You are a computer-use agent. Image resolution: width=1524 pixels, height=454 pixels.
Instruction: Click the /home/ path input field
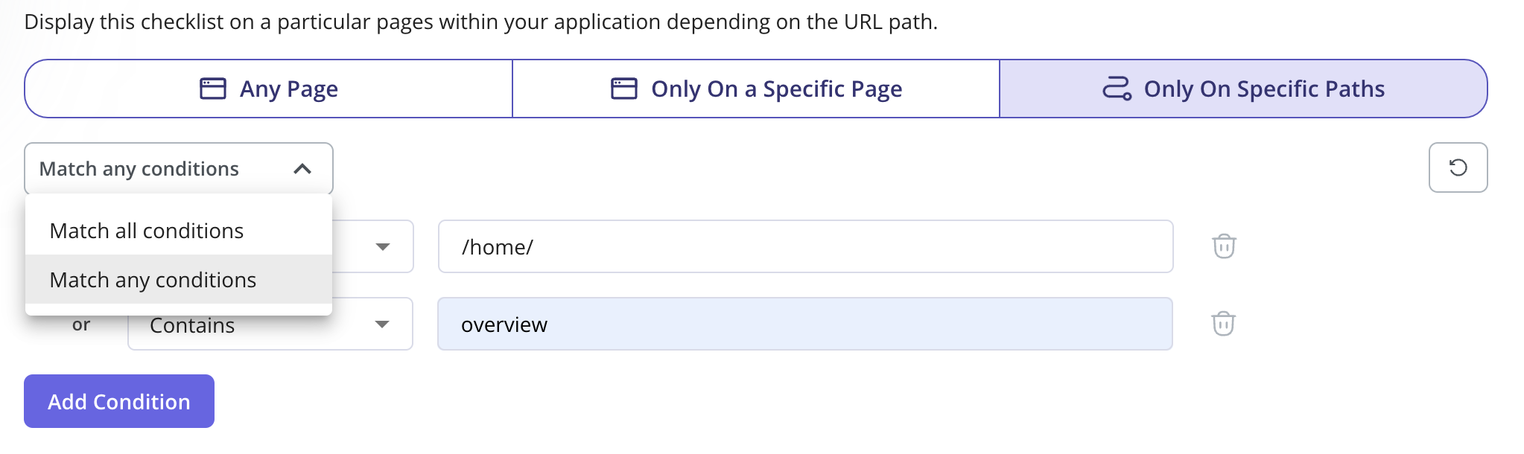806,246
